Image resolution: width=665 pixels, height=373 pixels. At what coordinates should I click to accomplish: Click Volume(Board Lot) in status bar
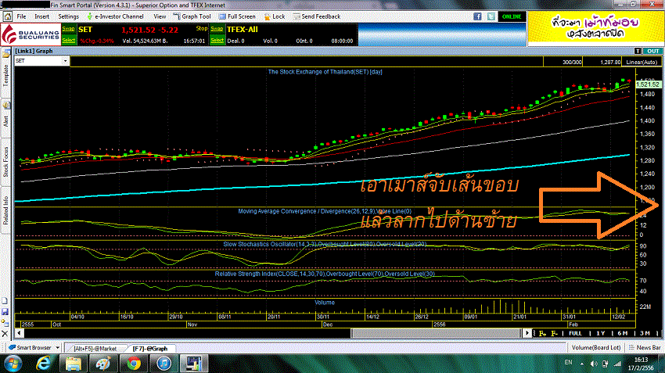point(596,347)
